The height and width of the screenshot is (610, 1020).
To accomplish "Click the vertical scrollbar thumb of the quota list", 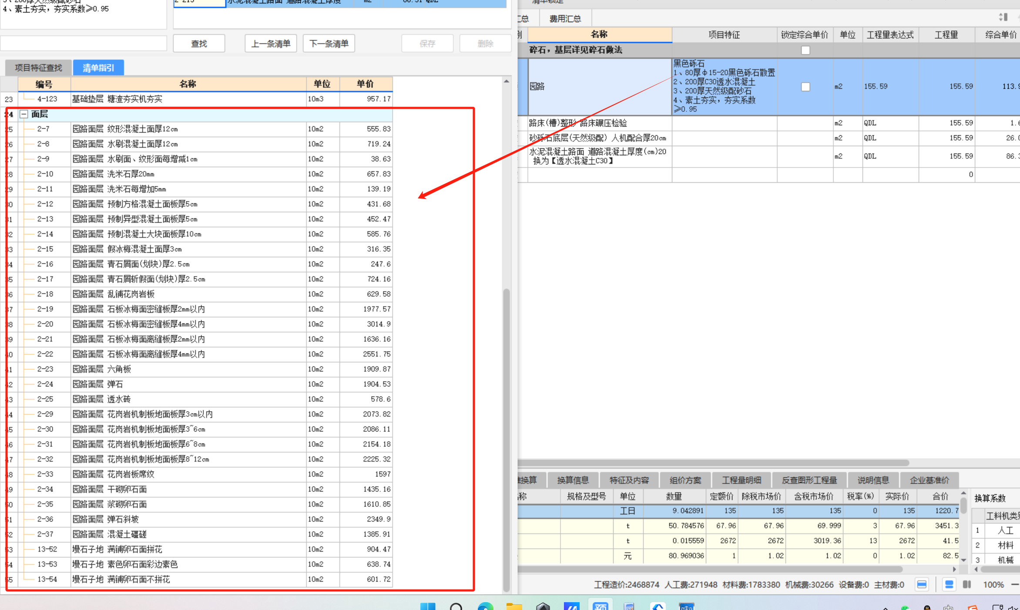I will [507, 439].
